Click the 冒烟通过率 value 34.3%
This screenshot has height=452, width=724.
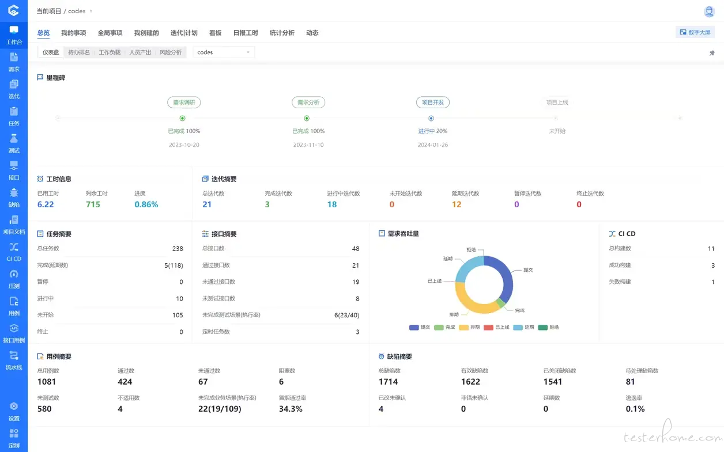(291, 409)
